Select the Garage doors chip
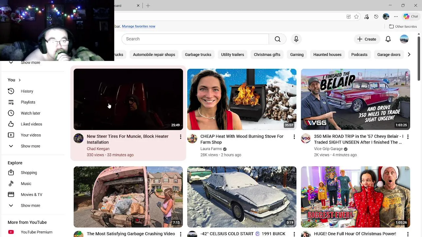This screenshot has height=237, width=422. (x=389, y=55)
